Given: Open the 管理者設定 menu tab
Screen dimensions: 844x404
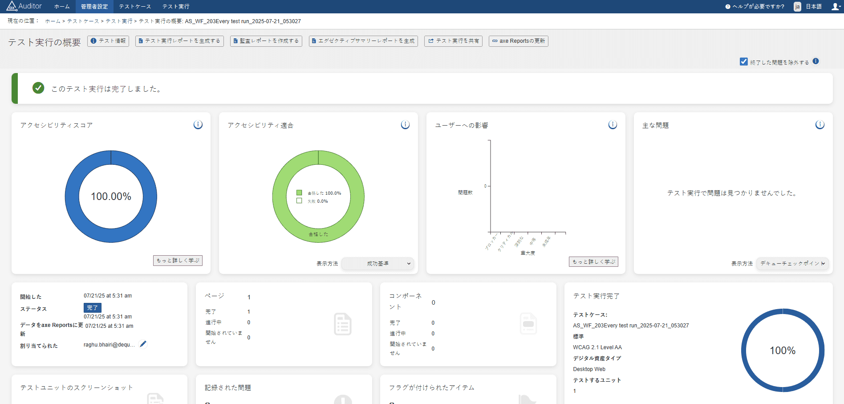Looking at the screenshot, I should click(x=94, y=7).
